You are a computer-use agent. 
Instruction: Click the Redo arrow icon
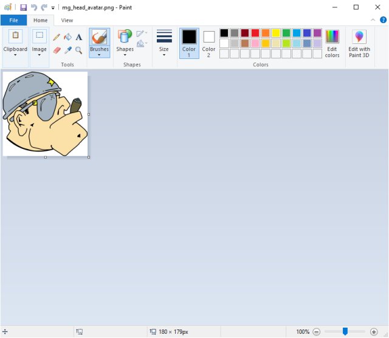tap(44, 7)
